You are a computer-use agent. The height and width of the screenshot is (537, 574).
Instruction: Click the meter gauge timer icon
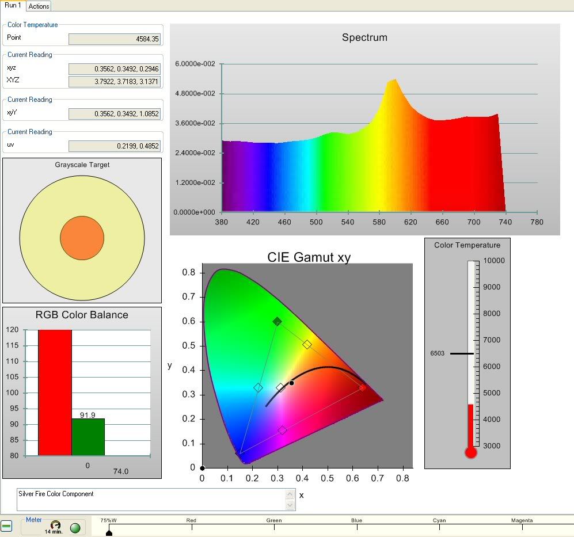55,525
